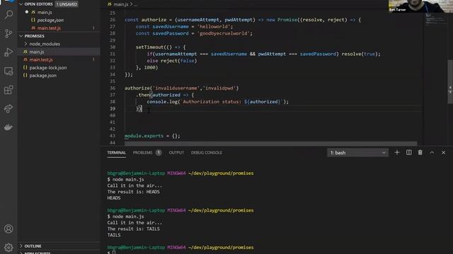The image size is (453, 254).
Task: Open the Live Share view icon
Action: click(x=8, y=109)
